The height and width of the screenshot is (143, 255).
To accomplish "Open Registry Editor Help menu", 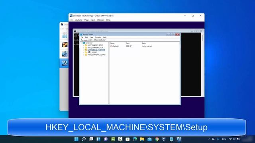I will 104,37.
